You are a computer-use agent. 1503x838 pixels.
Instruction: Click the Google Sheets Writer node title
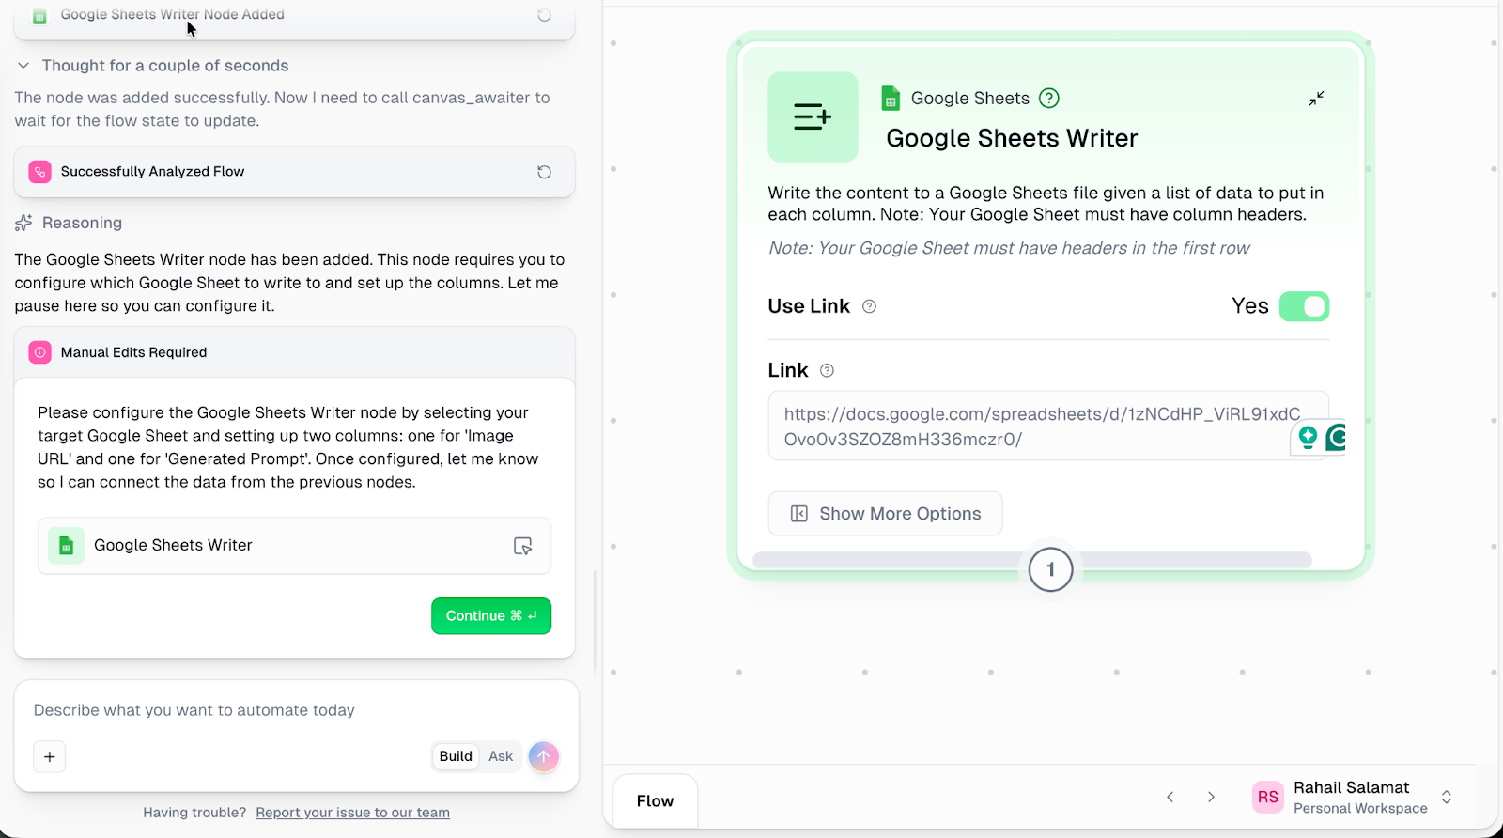click(x=1012, y=138)
